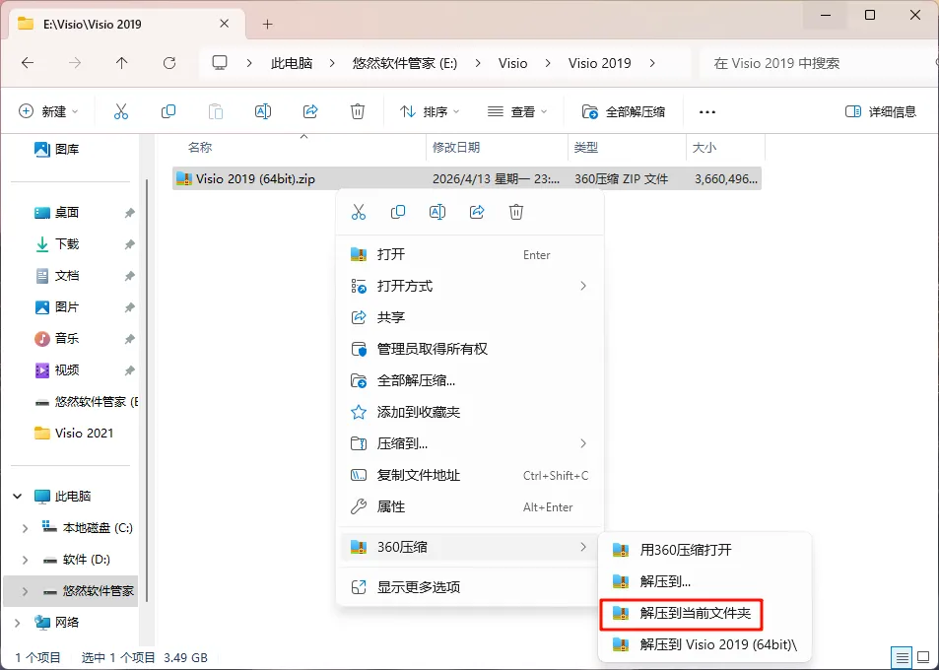Click the 全部解压缩 toolbar button
This screenshot has width=939, height=670.
pyautogui.click(x=624, y=111)
